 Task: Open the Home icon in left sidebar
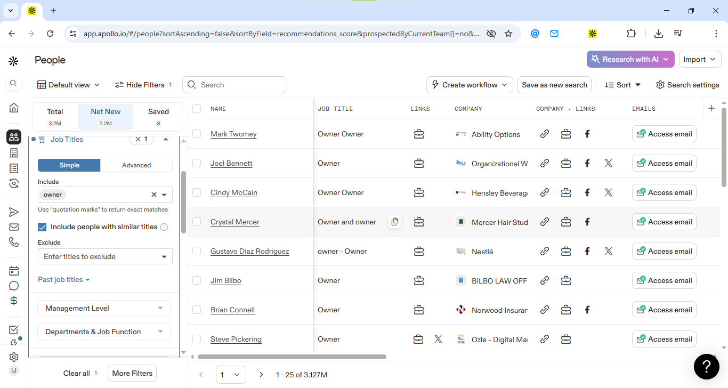click(14, 108)
